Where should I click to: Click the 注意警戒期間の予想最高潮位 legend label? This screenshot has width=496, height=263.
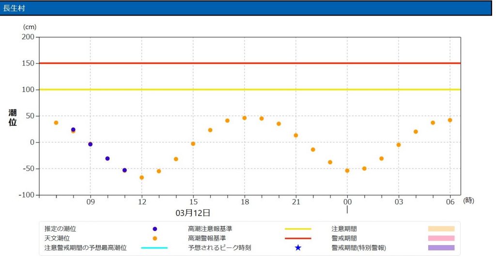(x=85, y=248)
